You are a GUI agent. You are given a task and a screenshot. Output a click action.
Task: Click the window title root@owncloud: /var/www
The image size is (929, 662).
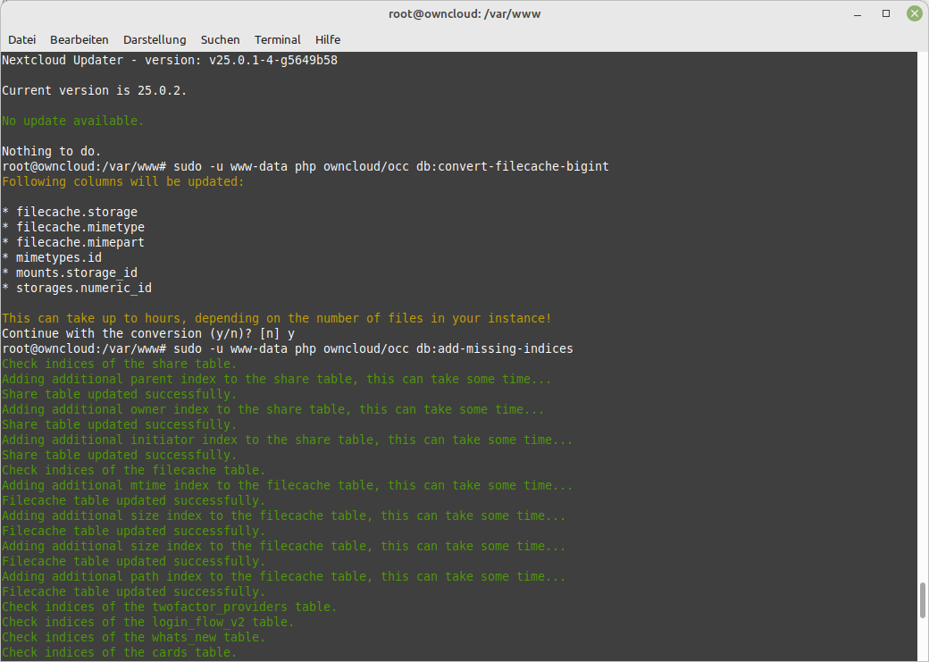click(x=464, y=13)
